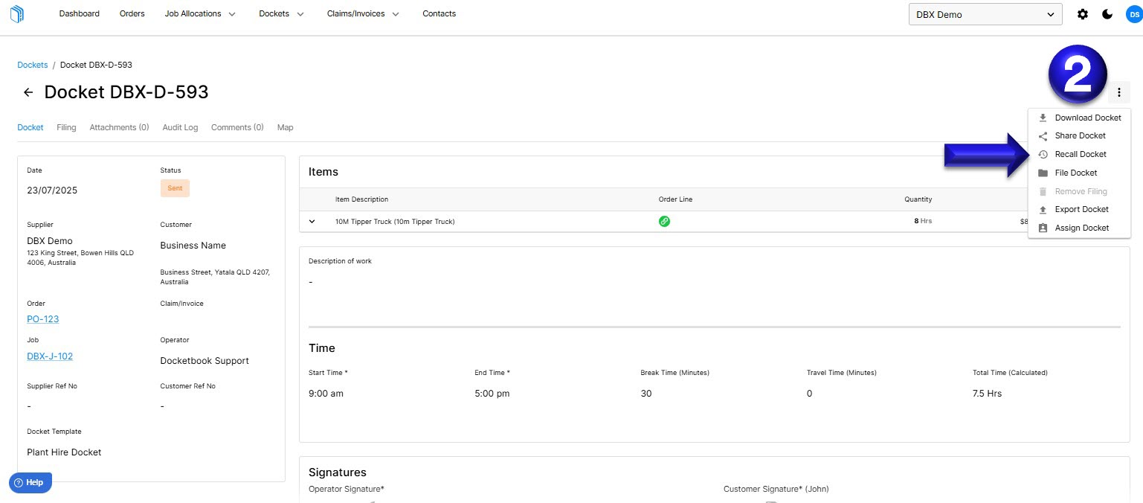The height and width of the screenshot is (503, 1143).
Task: Select Share Docket from the menu
Action: [1079, 135]
